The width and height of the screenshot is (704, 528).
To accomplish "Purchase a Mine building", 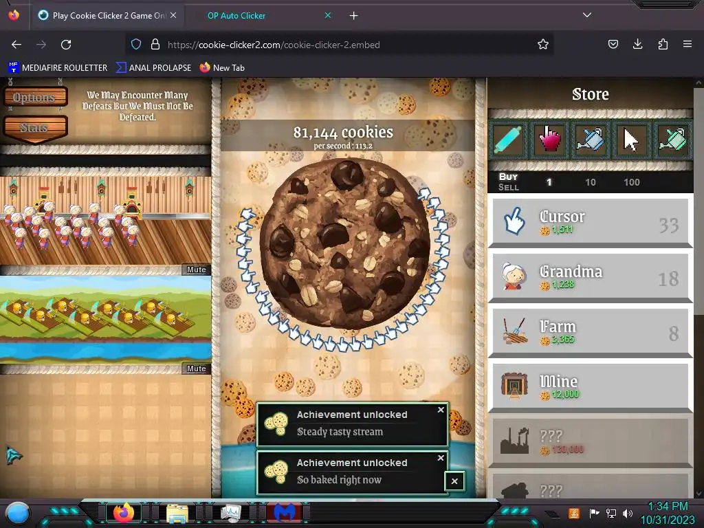I will point(591,388).
